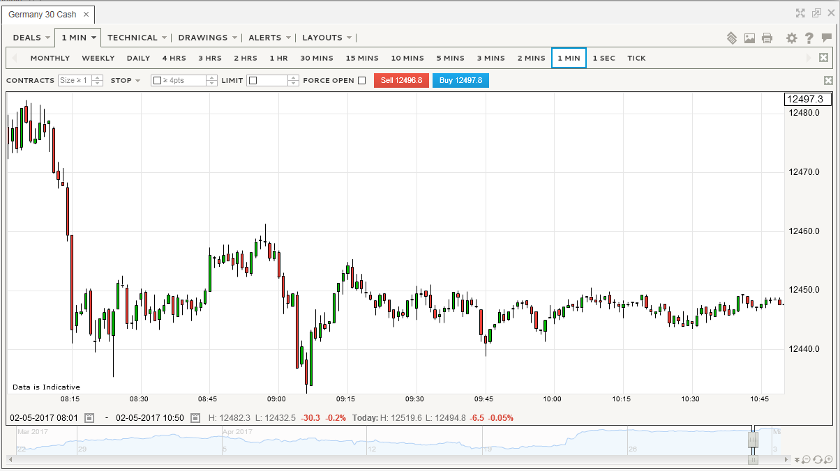Viewport: 840px width, 471px height.
Task: Tick the Stop points checkbox
Action: click(157, 81)
